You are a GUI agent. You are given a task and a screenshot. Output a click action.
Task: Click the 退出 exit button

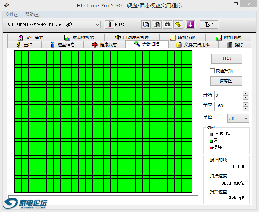coord(209,25)
